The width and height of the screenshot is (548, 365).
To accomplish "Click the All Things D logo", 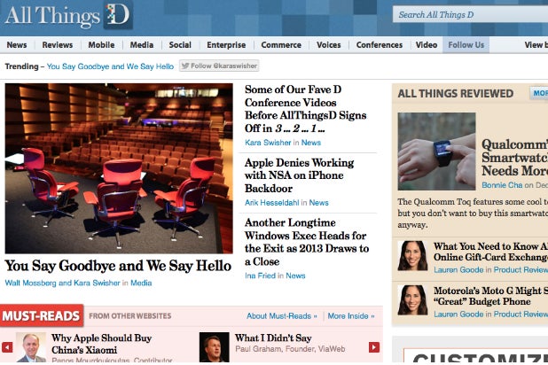I will pos(68,15).
